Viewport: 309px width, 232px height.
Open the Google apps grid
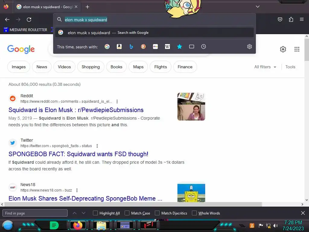coord(297,49)
